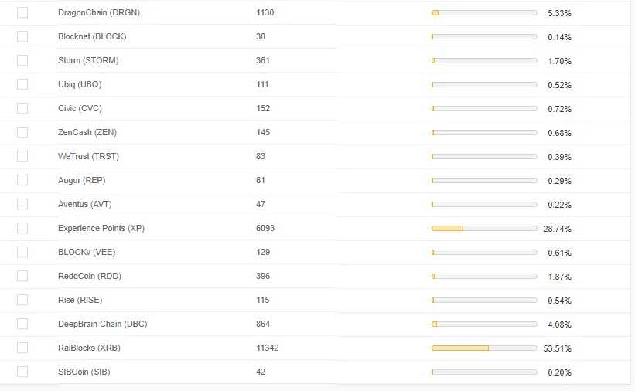The width and height of the screenshot is (635, 391).
Task: Tick the BLOCKv (VEE) checkbox
Action: coord(22,252)
